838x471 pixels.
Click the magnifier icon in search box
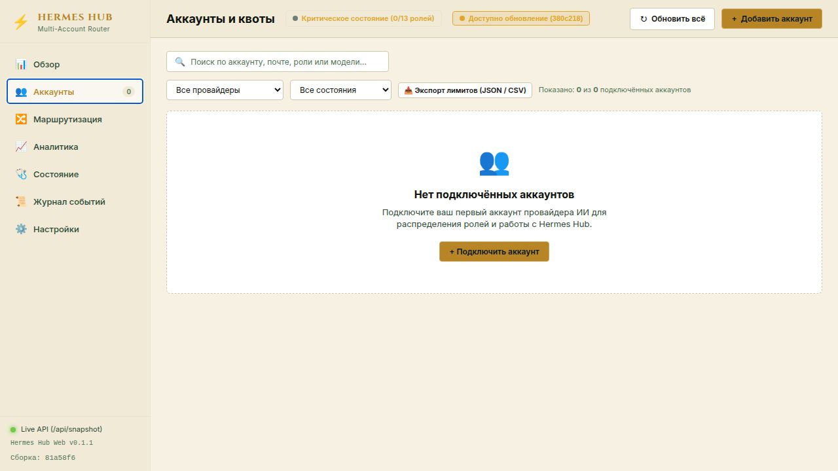click(x=180, y=62)
